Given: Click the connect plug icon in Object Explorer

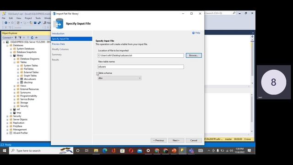Looking at the screenshot, I should [16, 38].
